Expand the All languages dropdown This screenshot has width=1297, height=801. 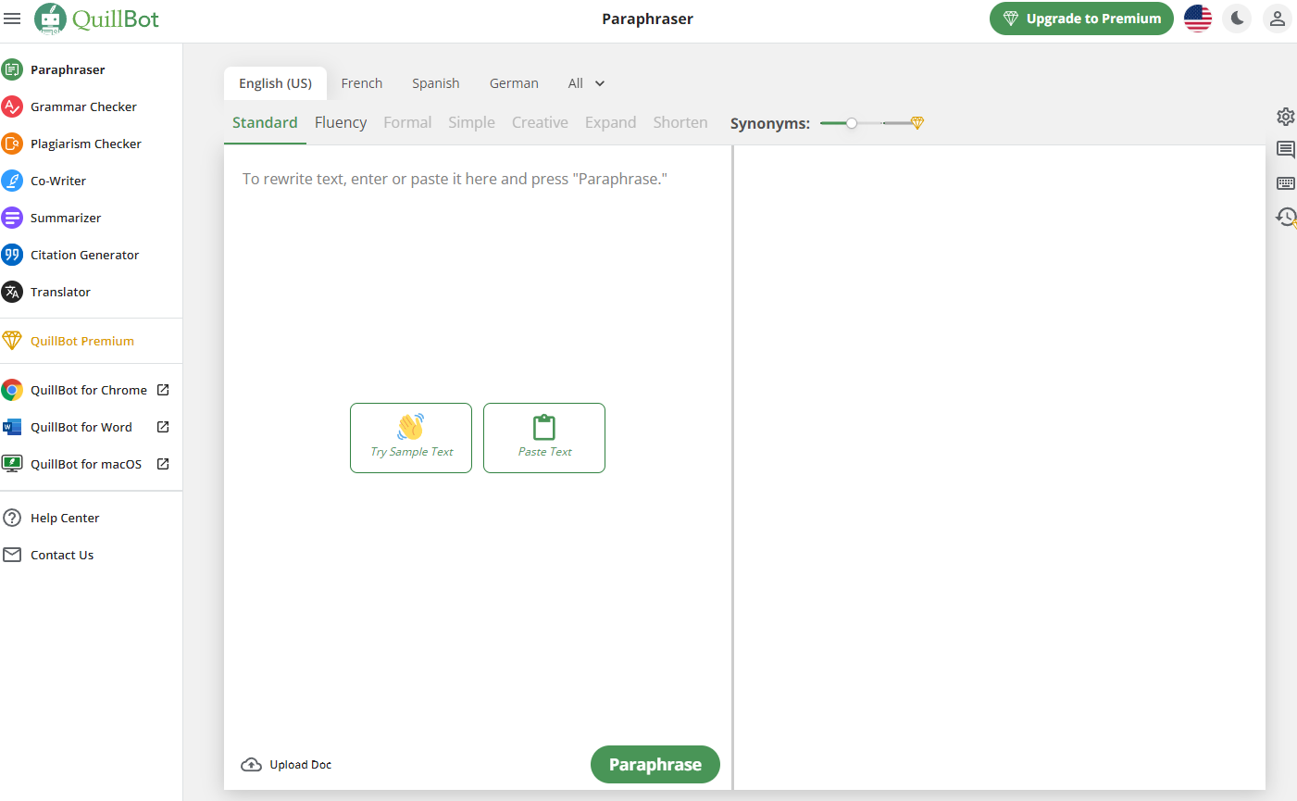pos(587,83)
